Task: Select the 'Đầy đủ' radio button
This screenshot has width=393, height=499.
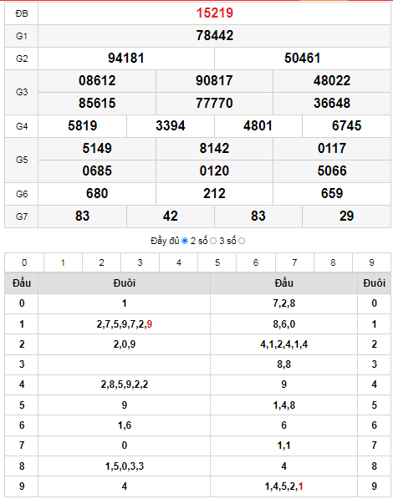Action: tap(185, 241)
